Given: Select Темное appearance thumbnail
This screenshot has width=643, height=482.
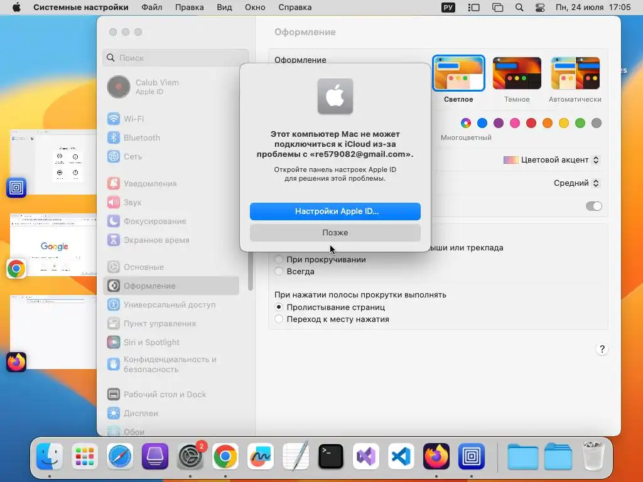Looking at the screenshot, I should pos(517,73).
